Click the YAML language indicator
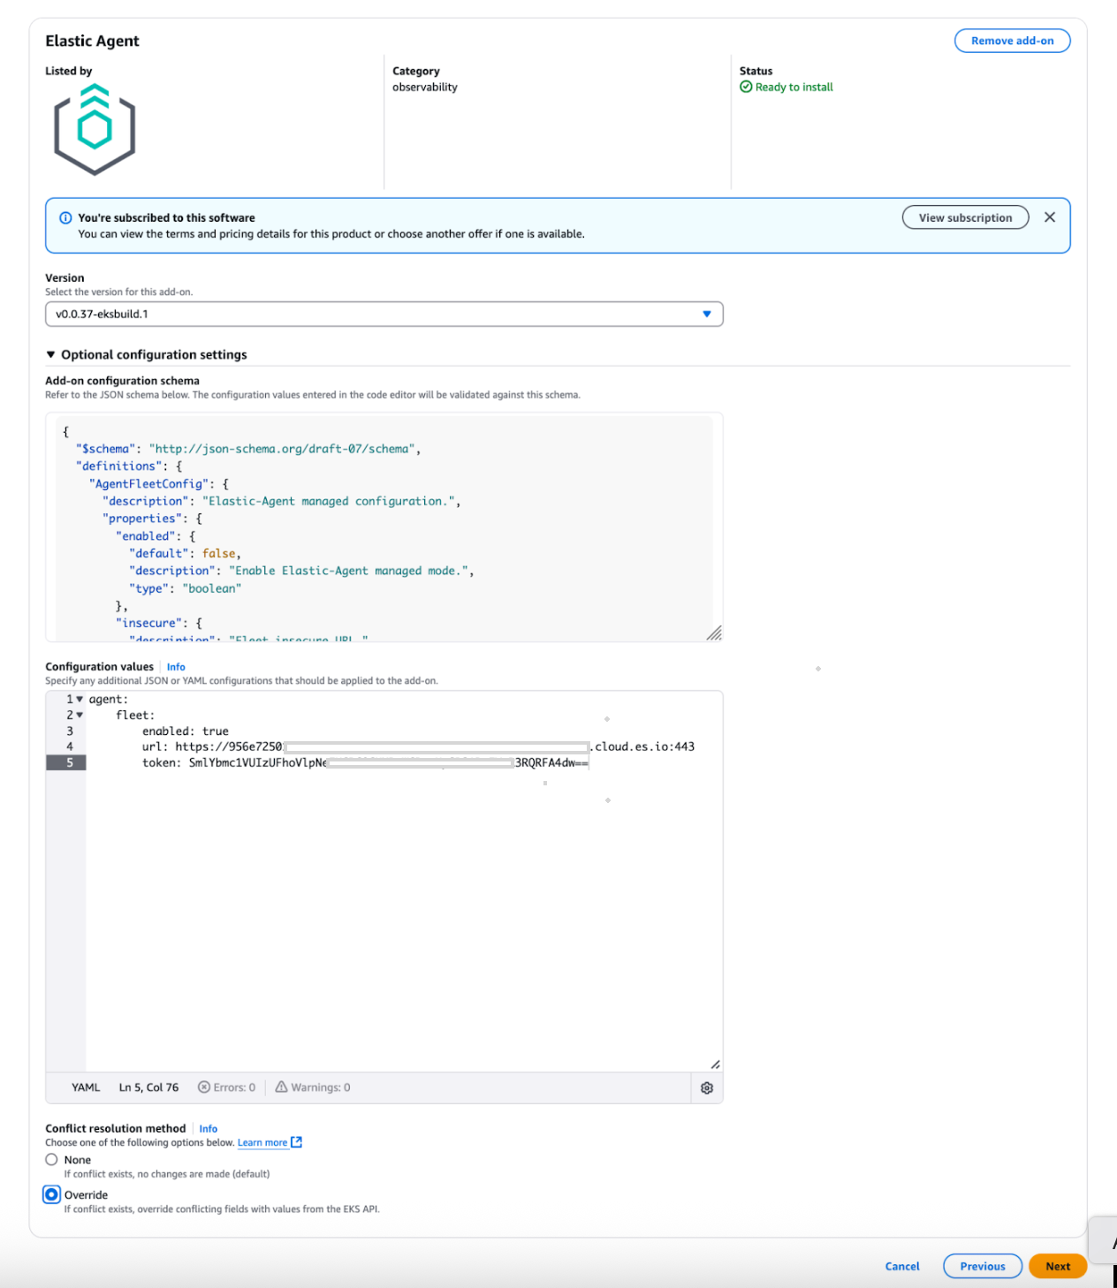The image size is (1117, 1288). (x=86, y=1087)
